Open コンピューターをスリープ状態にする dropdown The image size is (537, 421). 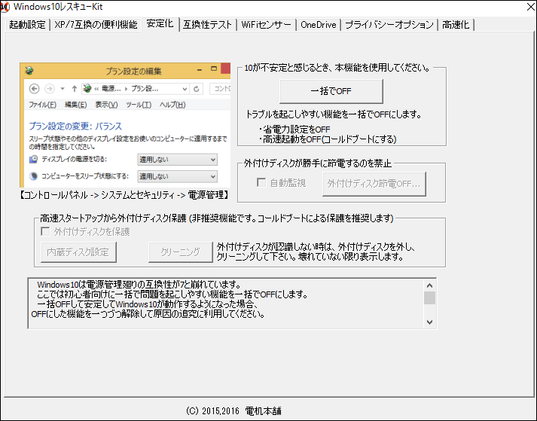[178, 176]
